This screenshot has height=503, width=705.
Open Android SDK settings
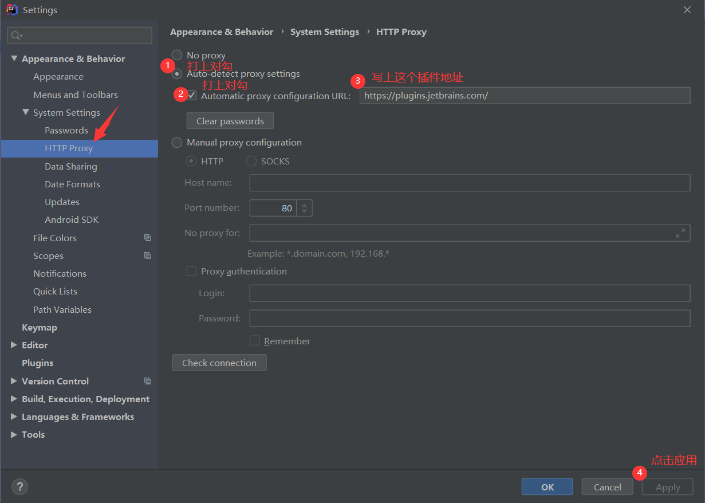72,219
